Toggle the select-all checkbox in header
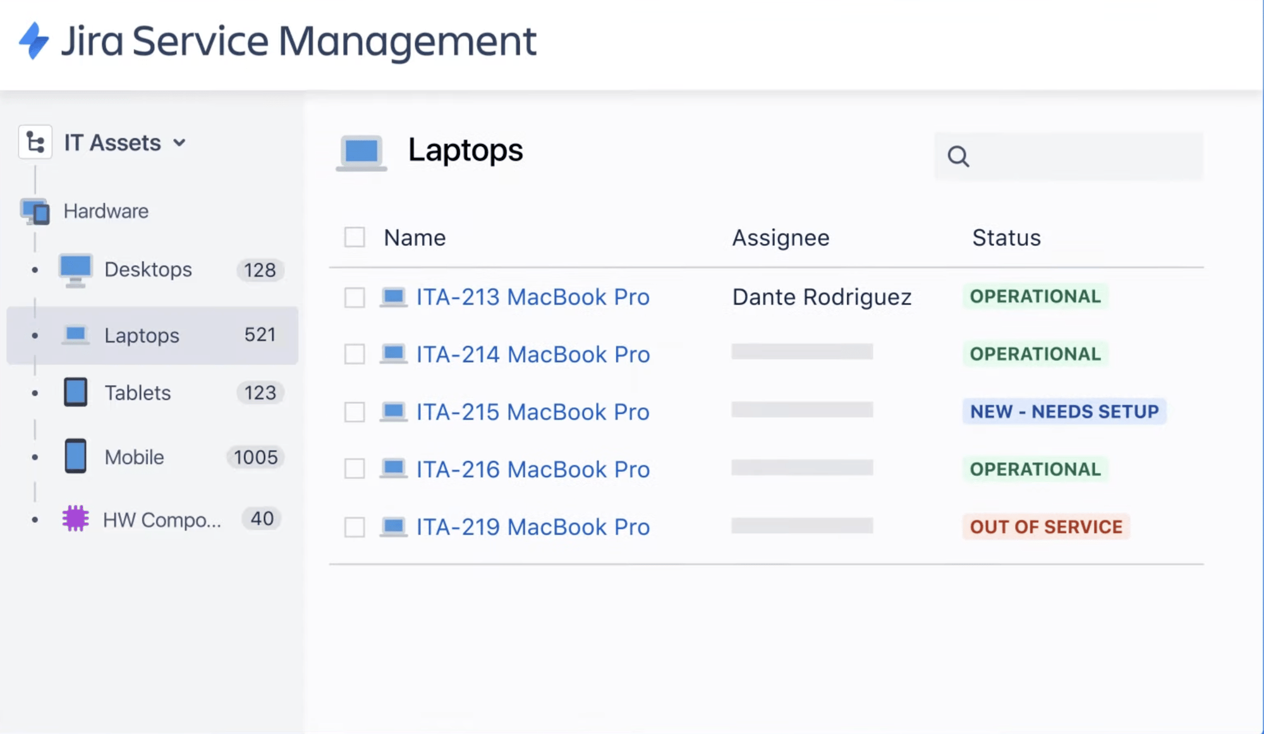 click(355, 238)
